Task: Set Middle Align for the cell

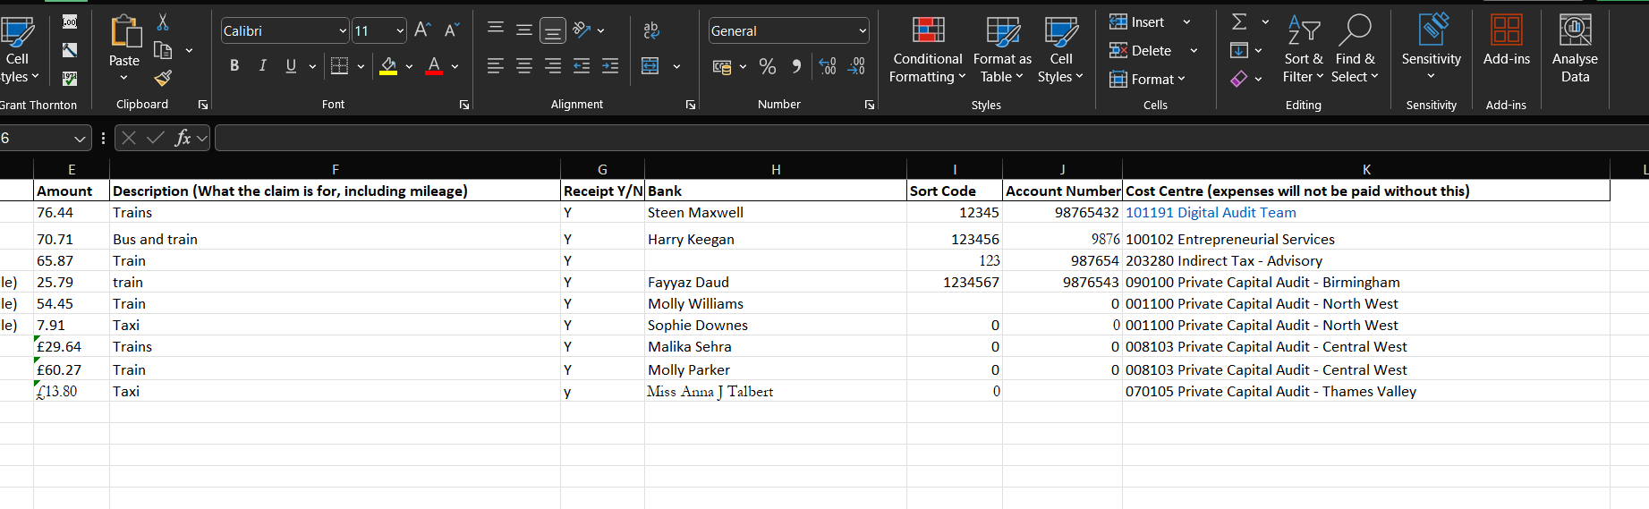Action: pos(524,30)
